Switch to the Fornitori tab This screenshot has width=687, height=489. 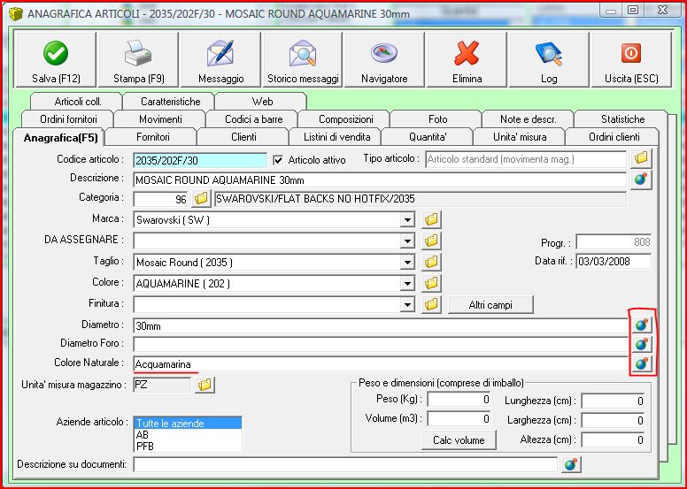coord(153,137)
